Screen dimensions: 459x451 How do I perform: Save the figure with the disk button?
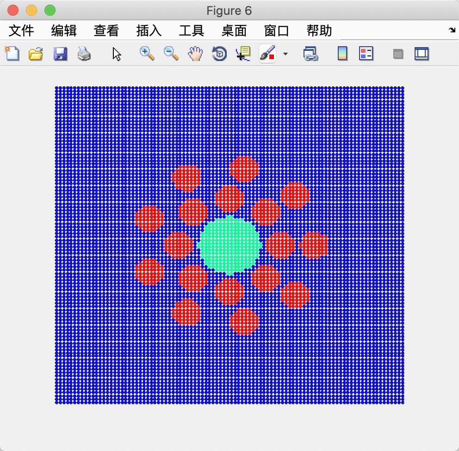tap(59, 54)
